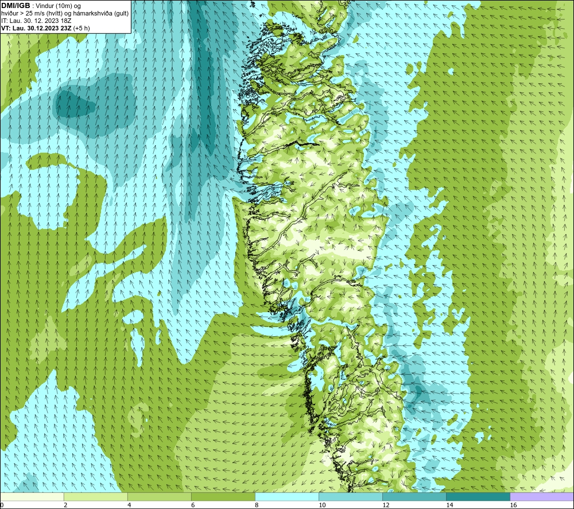This screenshot has height=509, width=574.
Task: Click the 14–16 m/s dark teal swatch
Action: [478, 496]
